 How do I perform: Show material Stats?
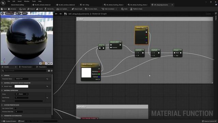click(124, 9)
